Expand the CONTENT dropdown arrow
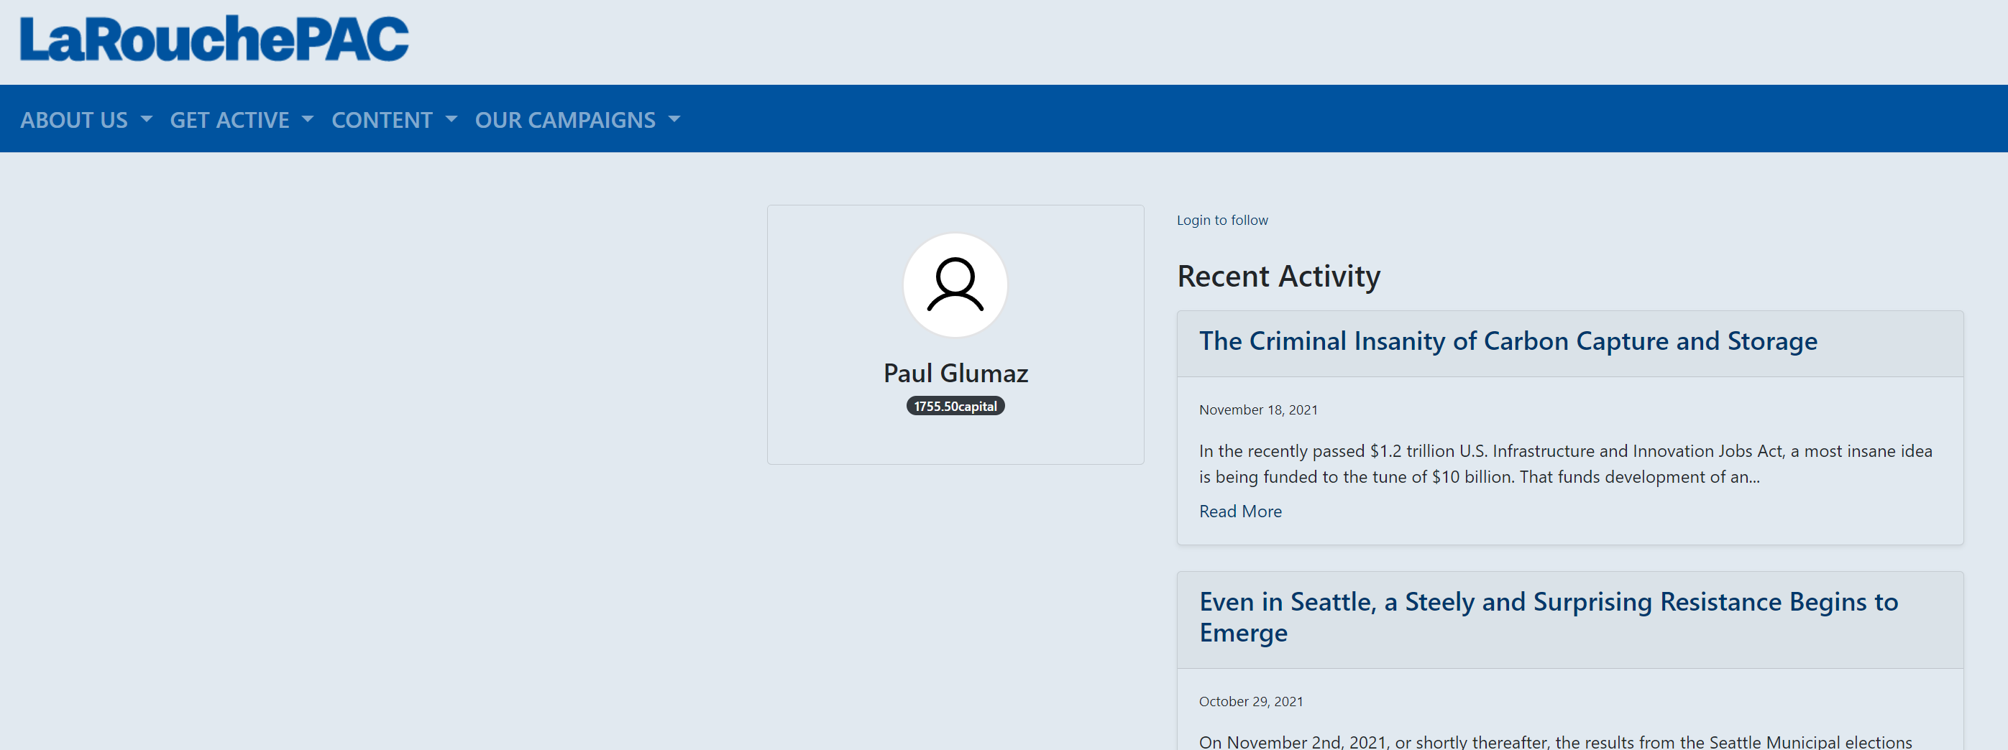The width and height of the screenshot is (2008, 750). [451, 120]
